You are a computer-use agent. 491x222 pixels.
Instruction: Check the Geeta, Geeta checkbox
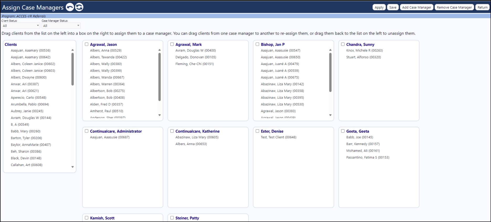(343, 131)
